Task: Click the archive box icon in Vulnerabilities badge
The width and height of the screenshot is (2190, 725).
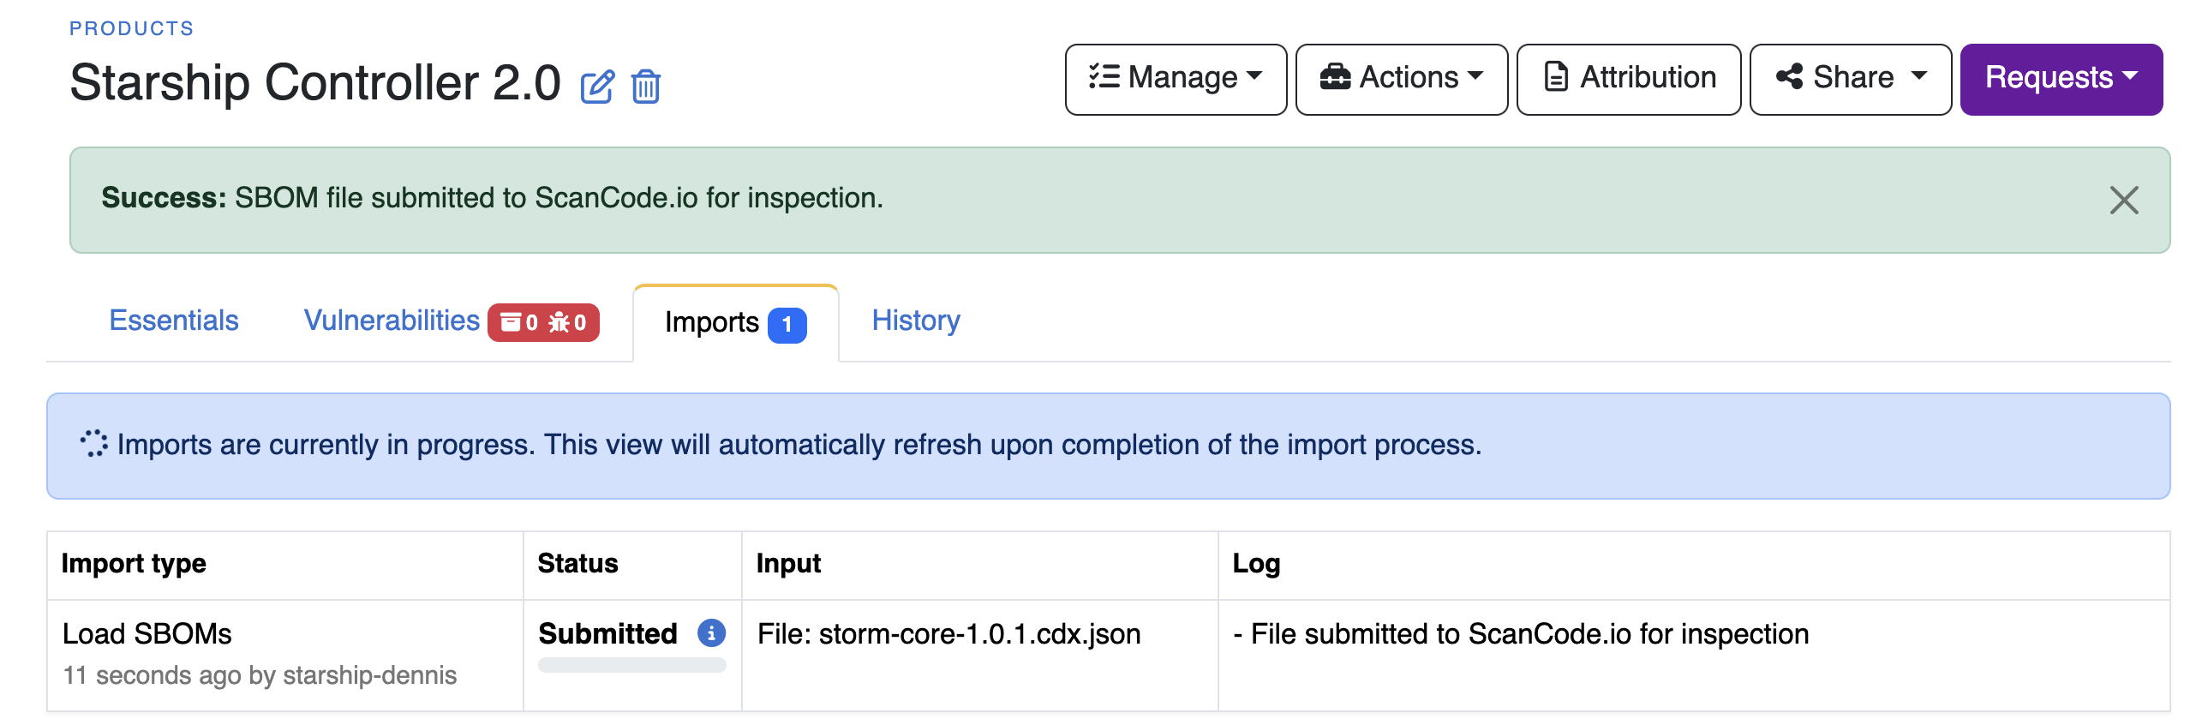Action: tap(511, 322)
